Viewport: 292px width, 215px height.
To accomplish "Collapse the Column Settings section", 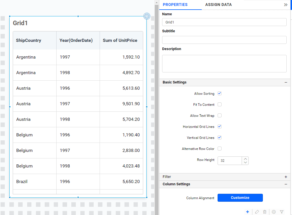I will (x=286, y=184).
